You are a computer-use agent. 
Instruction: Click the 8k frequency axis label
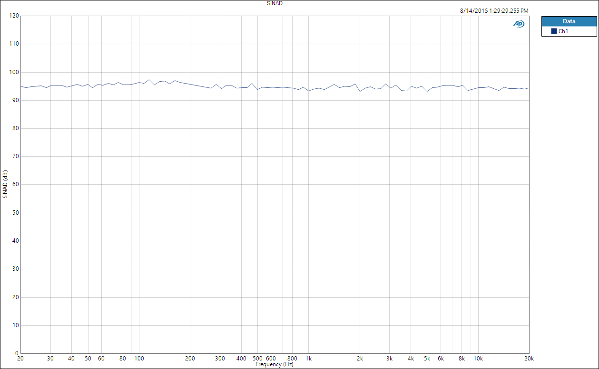(462, 359)
